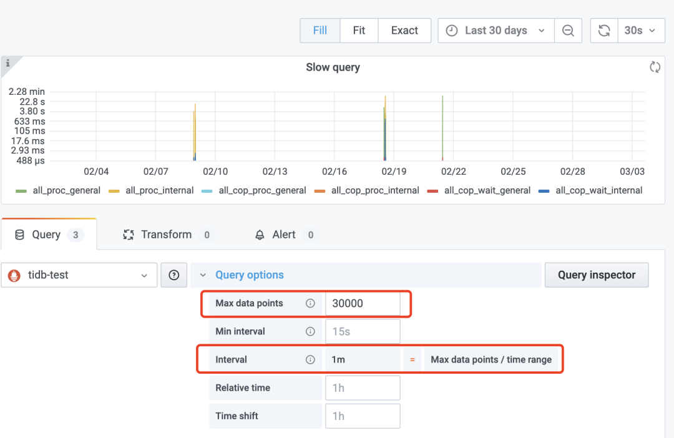Open the Alert tab
This screenshot has height=438, width=674.
[284, 235]
